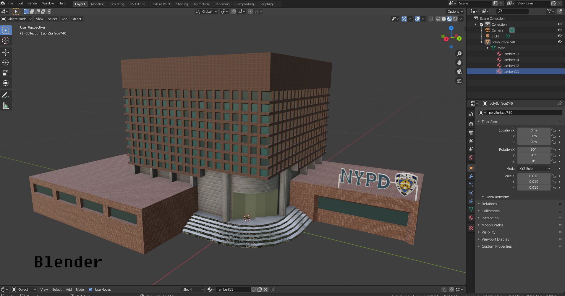Image resolution: width=565 pixels, height=296 pixels.
Task: Hide the Collection with its eye icon
Action: tap(560, 24)
